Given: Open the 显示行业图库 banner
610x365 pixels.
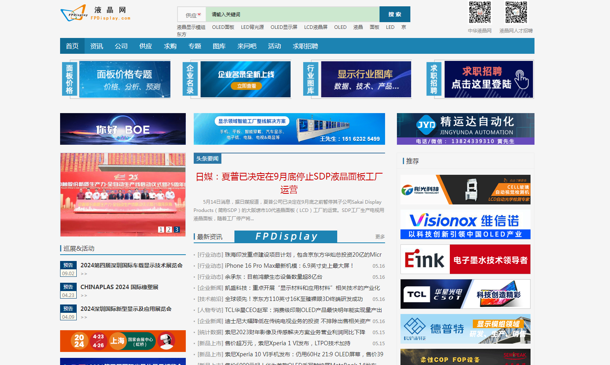Looking at the screenshot, I should click(357, 79).
